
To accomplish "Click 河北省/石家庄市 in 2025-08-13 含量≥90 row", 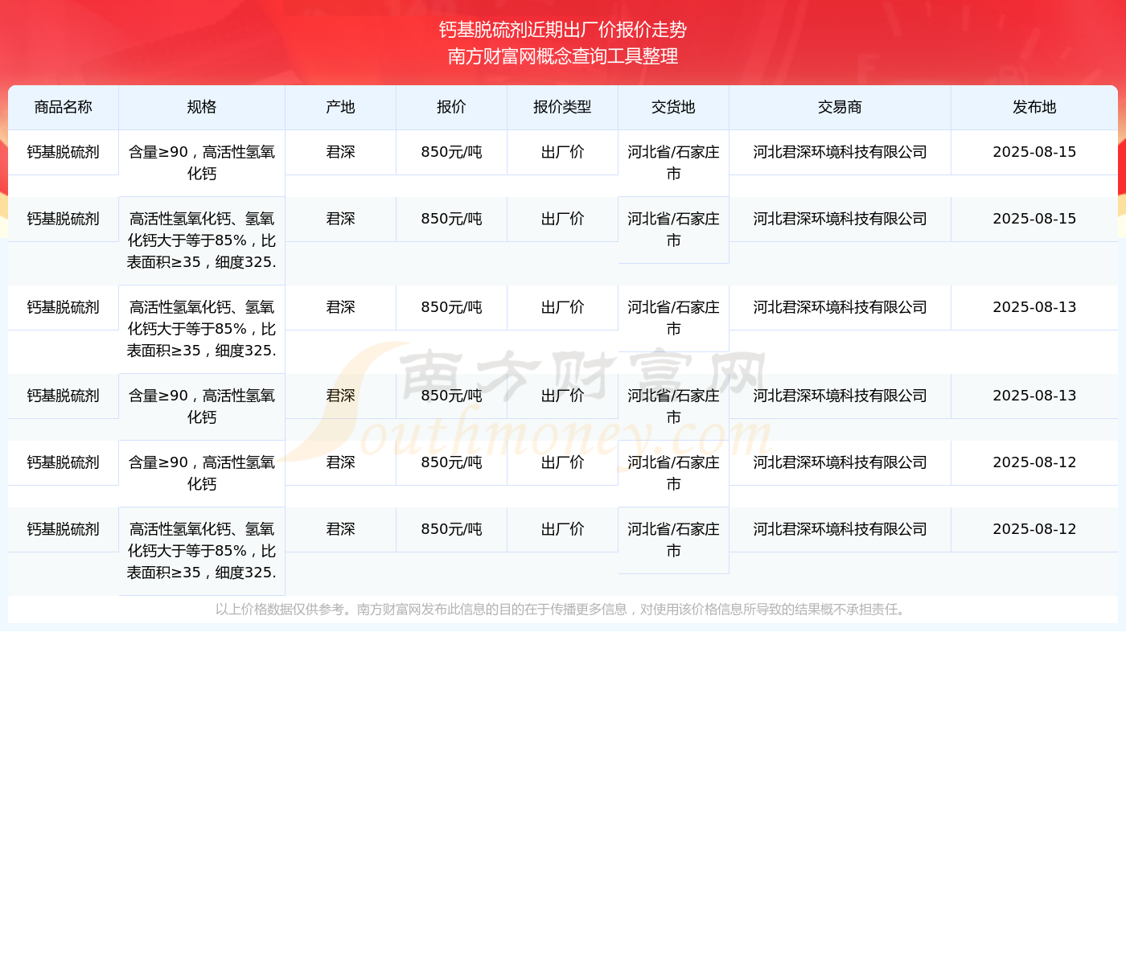I will (674, 407).
